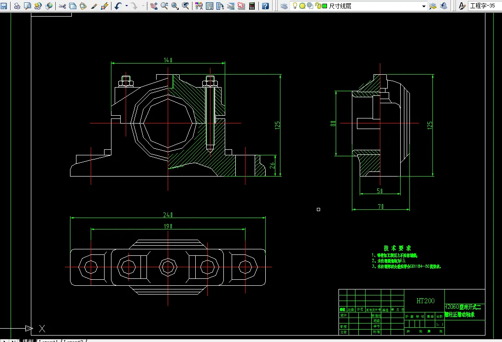Open the Tool Palettes window icon
Image resolution: width=502 pixels, height=342 pixels.
220,6
